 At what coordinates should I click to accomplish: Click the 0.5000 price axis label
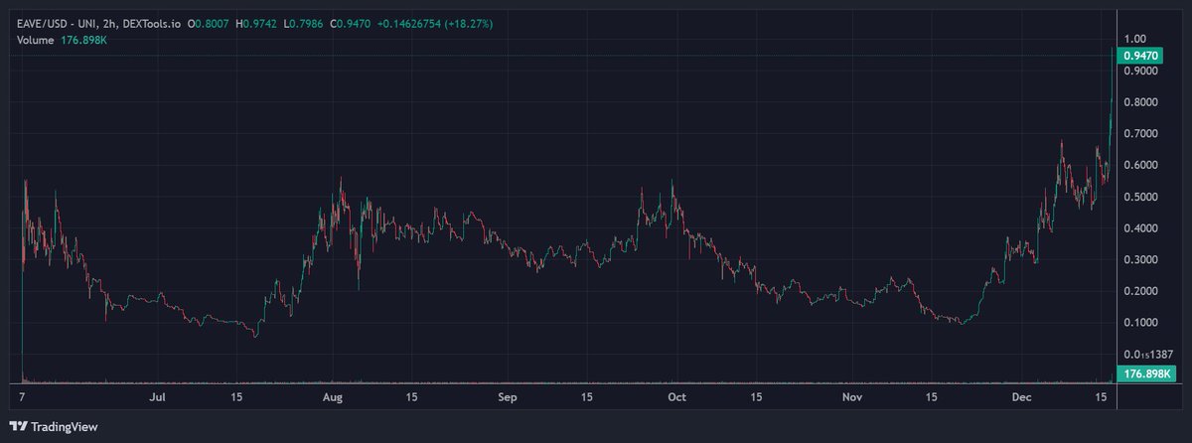[x=1140, y=197]
